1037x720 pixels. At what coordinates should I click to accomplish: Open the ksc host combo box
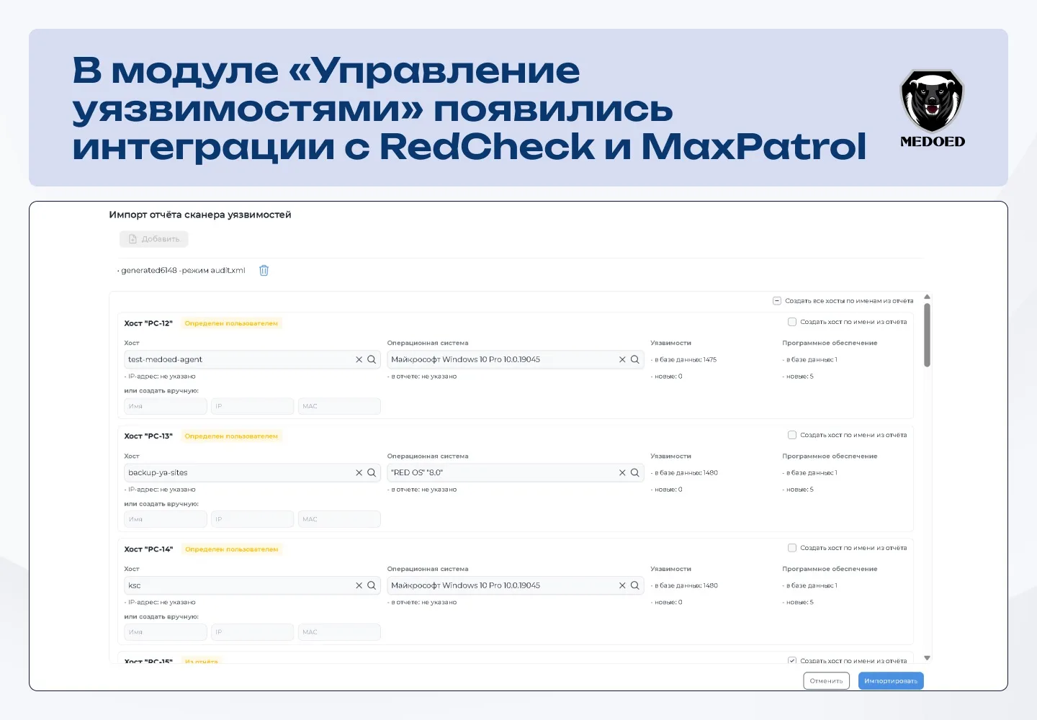pyautogui.click(x=252, y=585)
